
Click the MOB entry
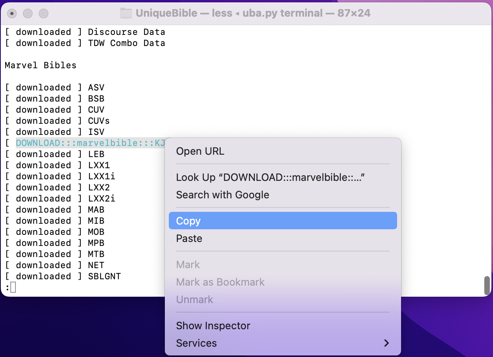tap(55, 232)
